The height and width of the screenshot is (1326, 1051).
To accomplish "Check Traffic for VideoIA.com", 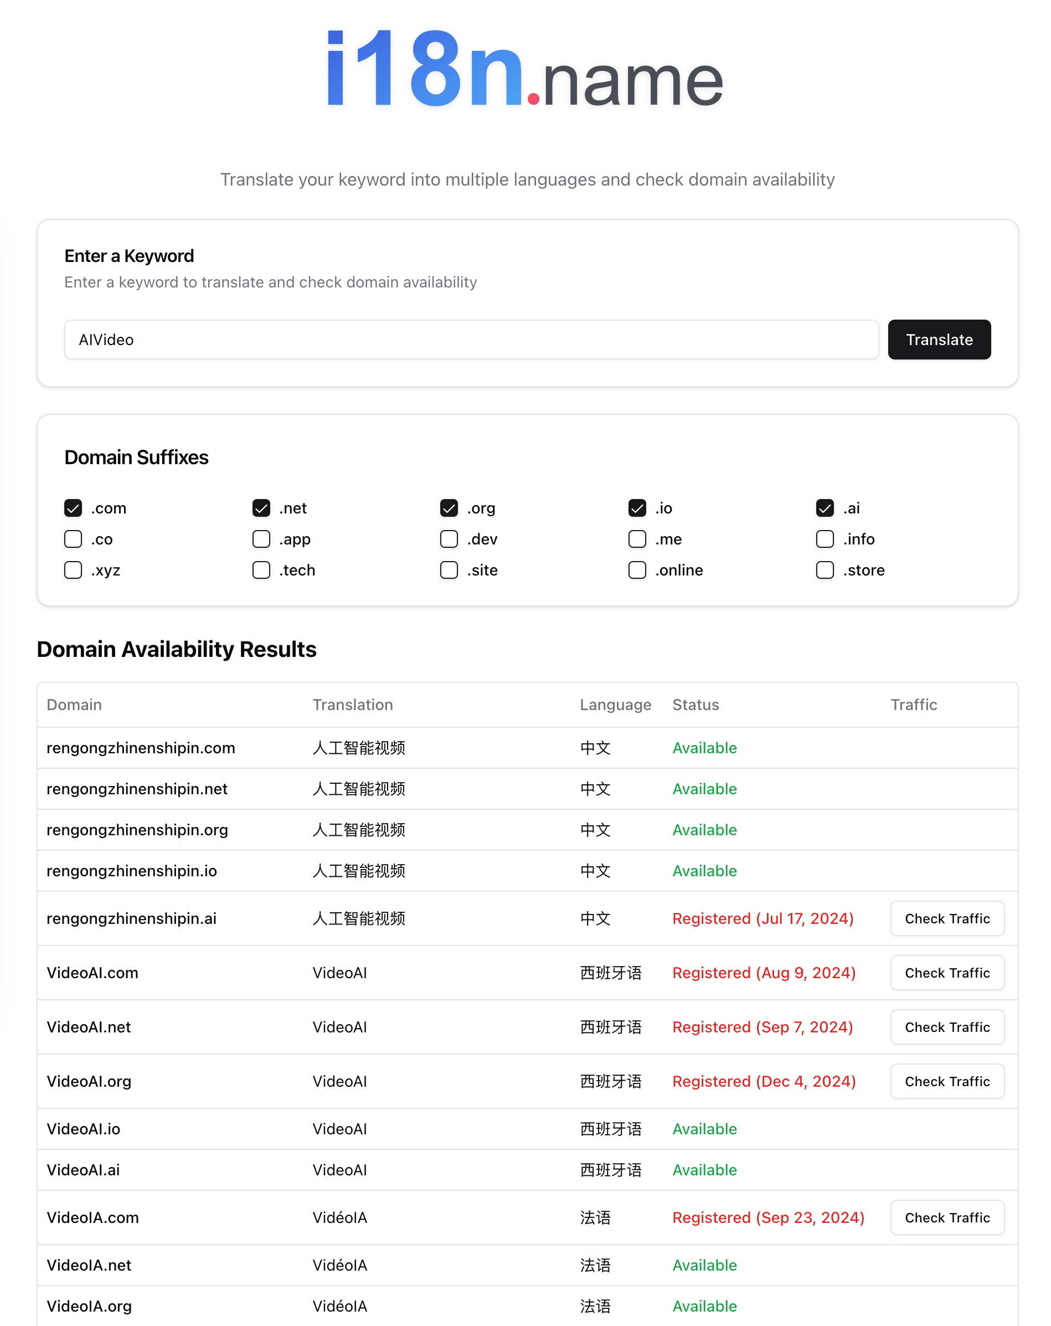I will [947, 1218].
